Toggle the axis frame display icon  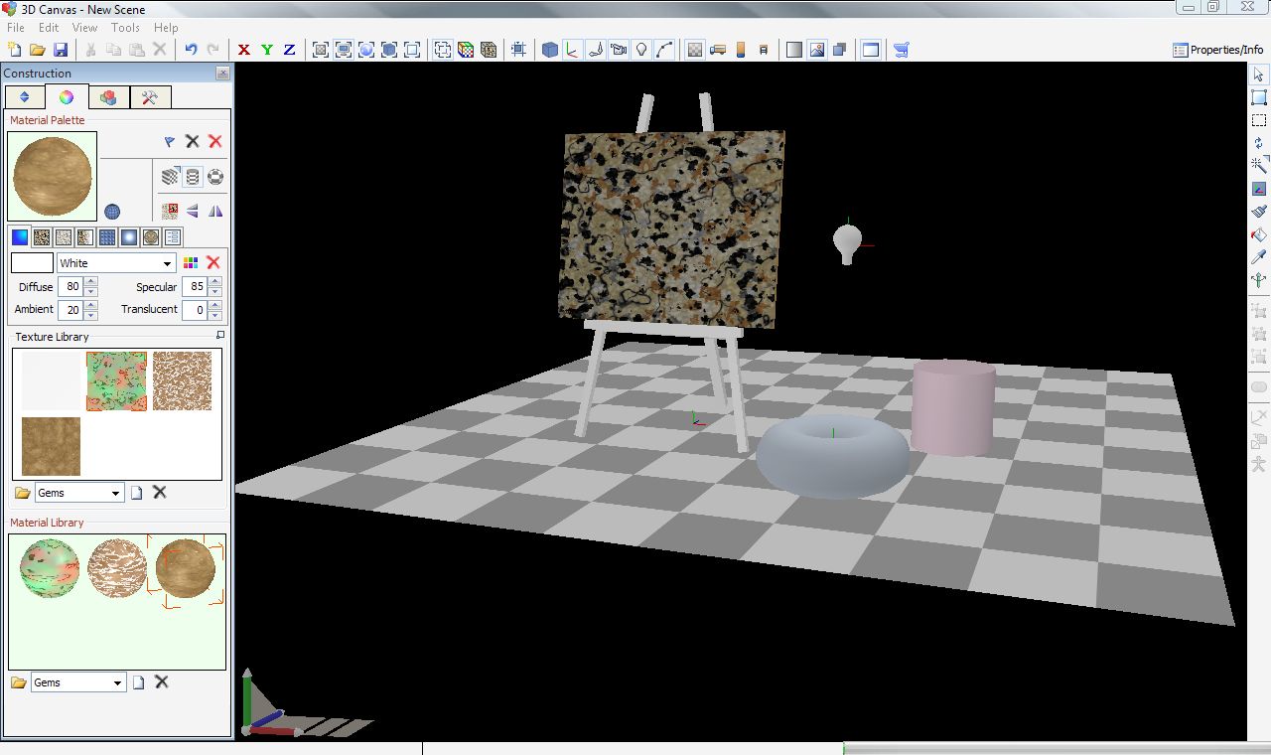click(573, 50)
